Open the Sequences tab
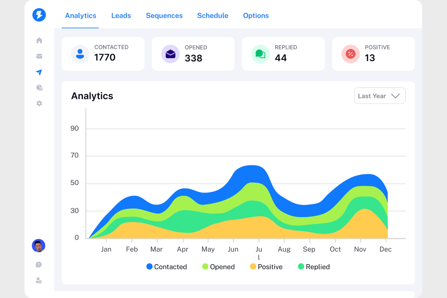Screen dimensions: 447x298 pos(164,15)
